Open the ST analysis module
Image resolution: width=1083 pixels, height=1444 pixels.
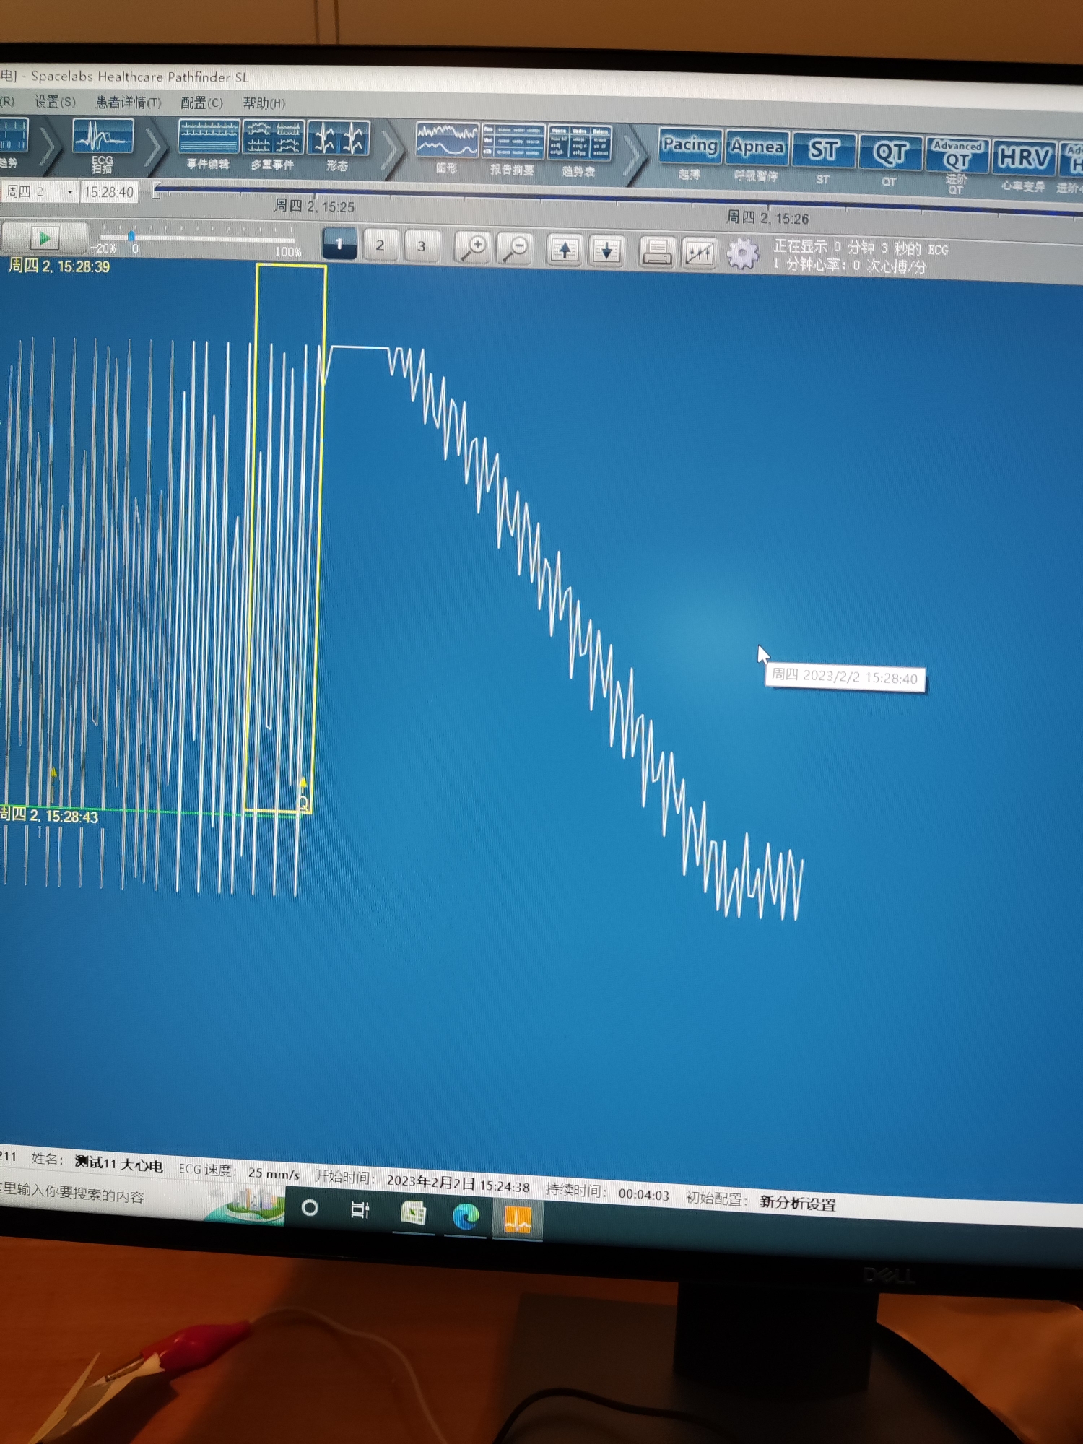click(x=823, y=158)
